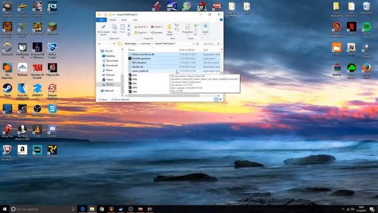Screen dimensions: 378x213
Task: Expand the address bar history dropdown
Action: click(193, 44)
